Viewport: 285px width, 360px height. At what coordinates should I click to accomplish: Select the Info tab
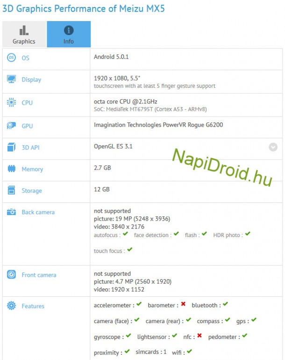[x=69, y=35]
